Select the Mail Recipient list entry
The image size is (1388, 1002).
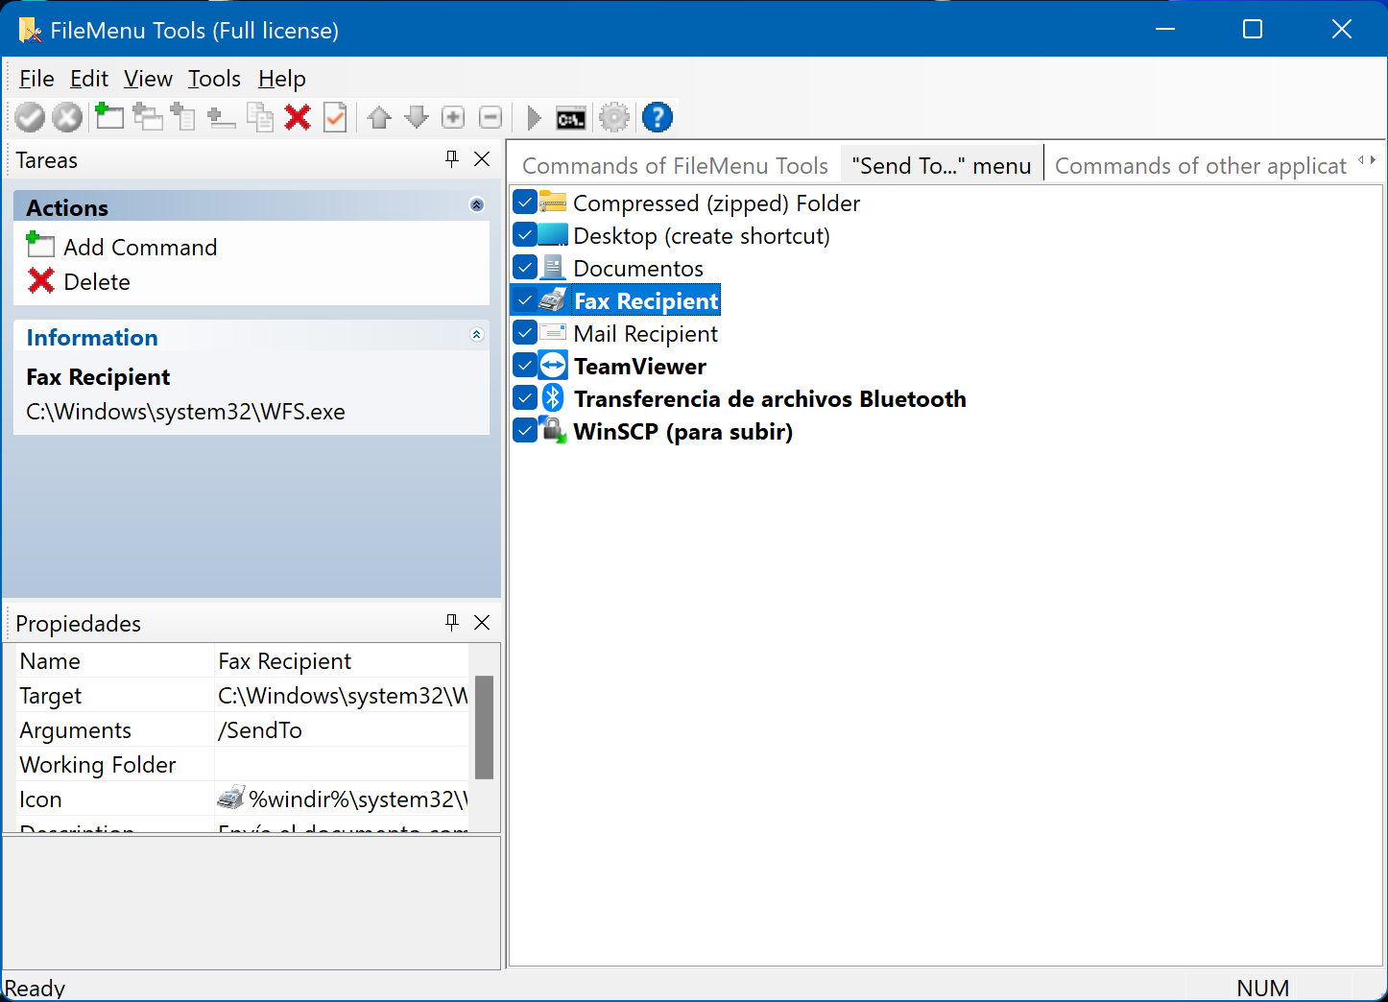point(645,333)
